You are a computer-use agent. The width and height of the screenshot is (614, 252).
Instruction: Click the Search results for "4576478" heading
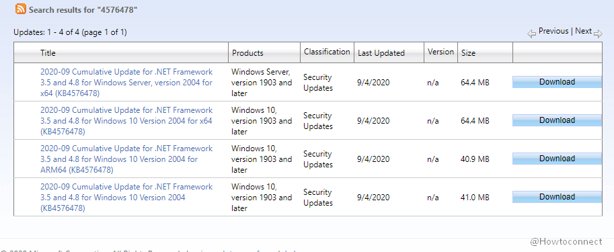pos(83,10)
